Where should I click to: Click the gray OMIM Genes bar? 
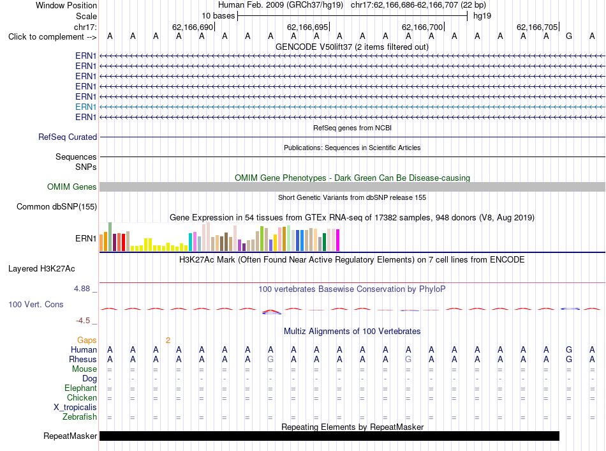click(352, 187)
